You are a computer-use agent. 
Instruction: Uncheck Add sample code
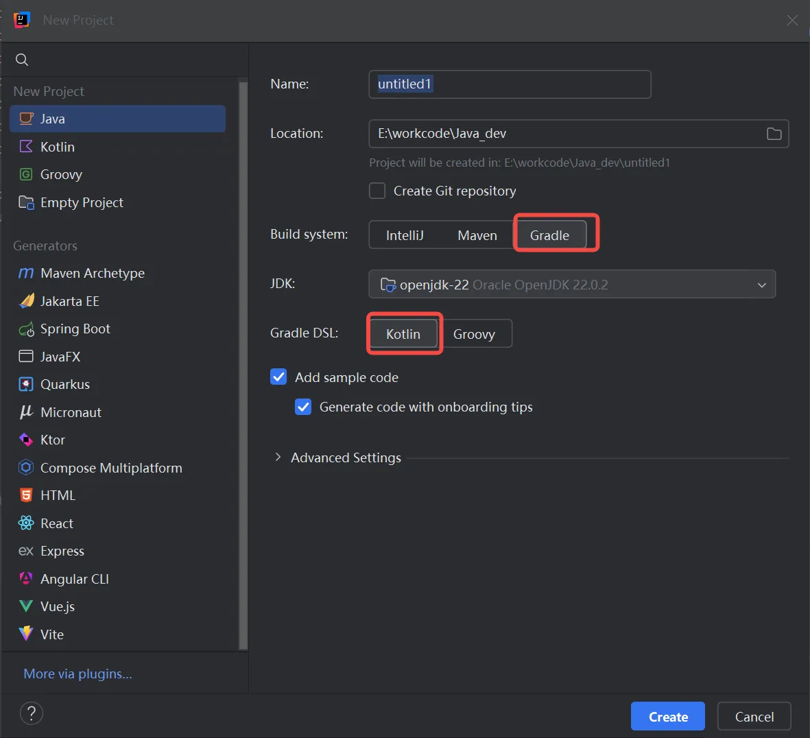click(278, 377)
